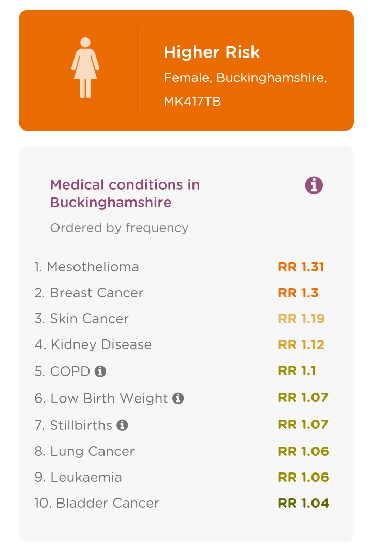Click the RR 1.31 risk value
371x560 pixels.
pos(301,267)
